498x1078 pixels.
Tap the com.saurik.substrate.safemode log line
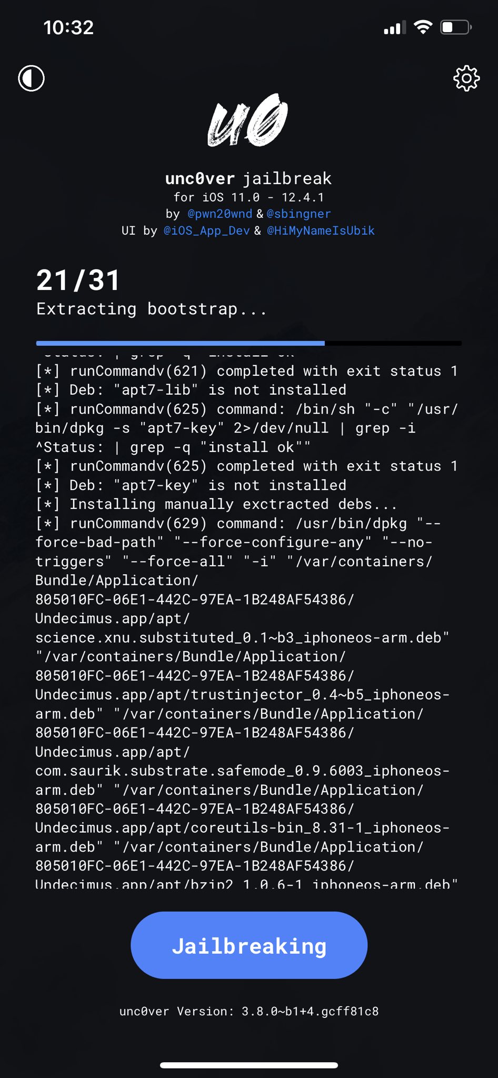click(243, 771)
